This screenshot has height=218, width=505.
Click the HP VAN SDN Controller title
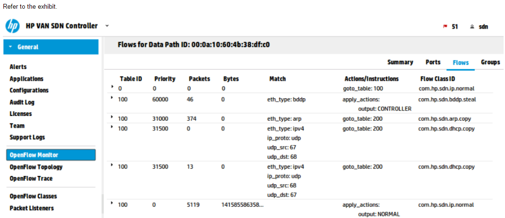(x=61, y=26)
